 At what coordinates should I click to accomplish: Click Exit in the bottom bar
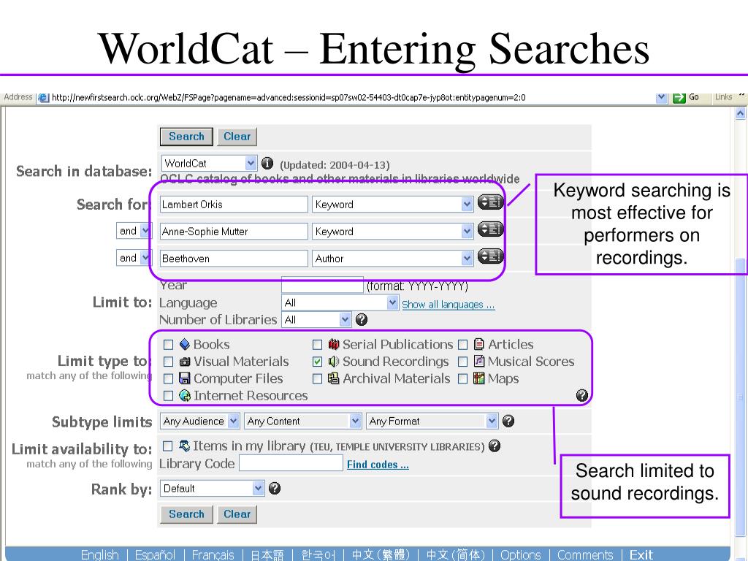click(x=641, y=555)
